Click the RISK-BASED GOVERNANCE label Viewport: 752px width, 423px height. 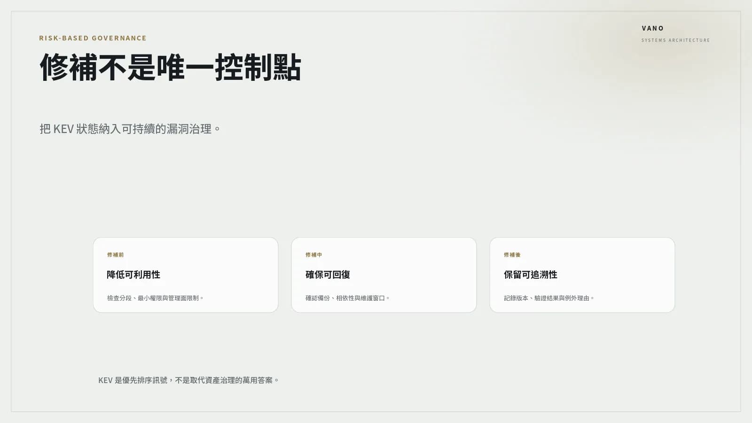pos(93,38)
